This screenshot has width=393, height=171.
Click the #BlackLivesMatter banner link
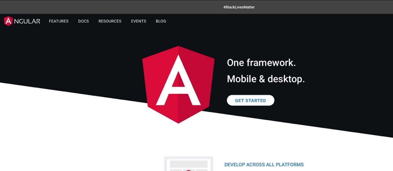239,7
